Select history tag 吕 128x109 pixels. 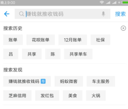tap(11, 54)
